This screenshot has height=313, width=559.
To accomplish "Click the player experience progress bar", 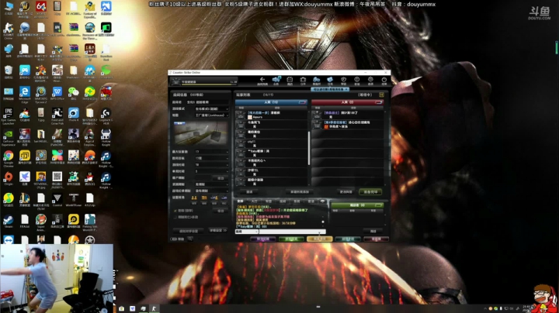I will click(x=210, y=84).
